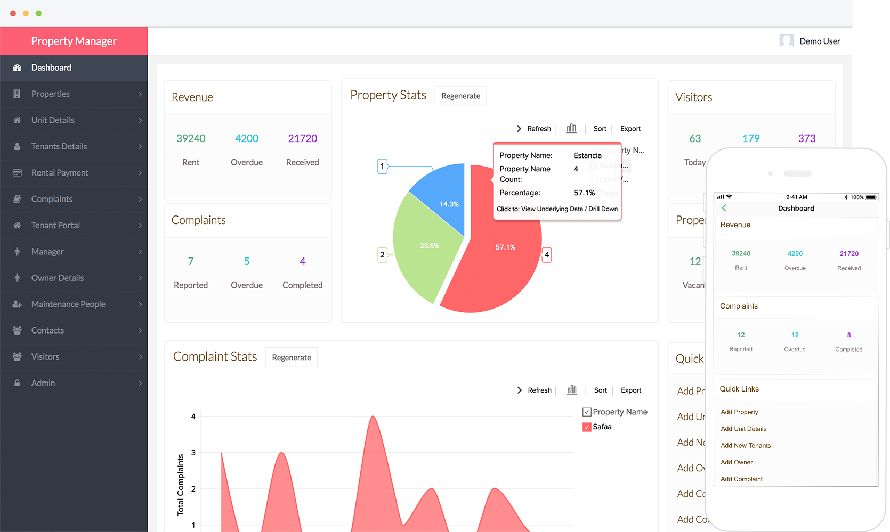Select Owner Details in the sidebar
890x532 pixels.
point(58,278)
